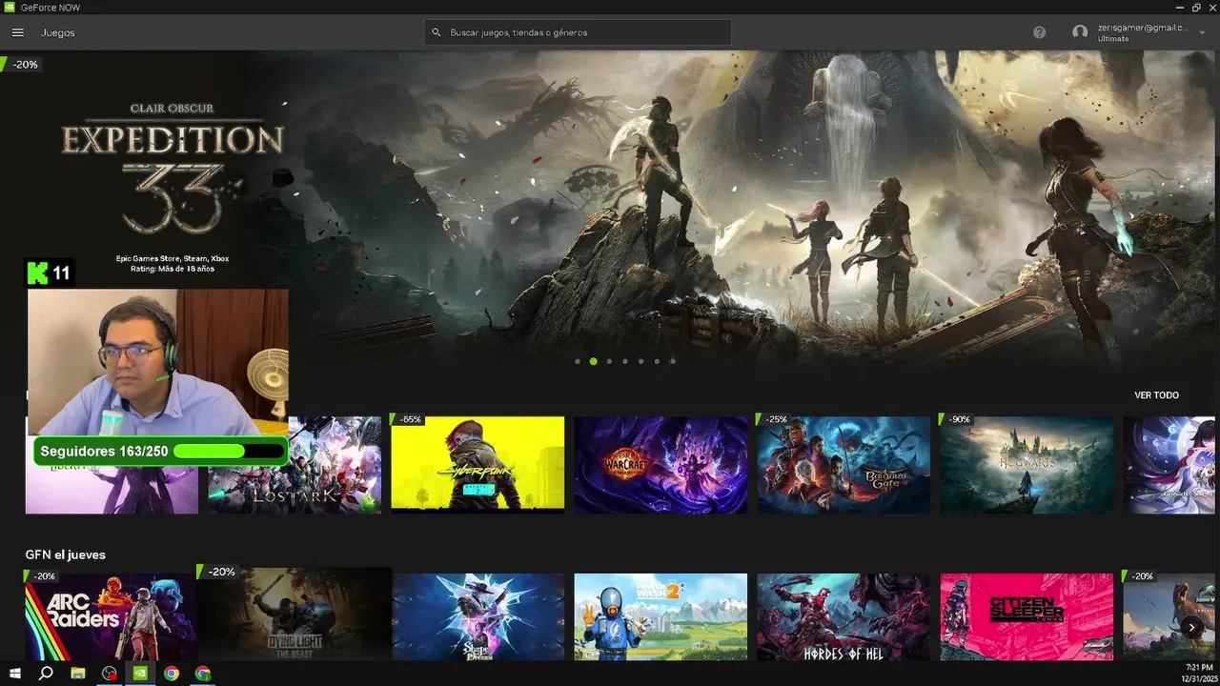Click the NVIDIA GeForce NOW taskbar icon
The width and height of the screenshot is (1220, 686).
coord(140,674)
